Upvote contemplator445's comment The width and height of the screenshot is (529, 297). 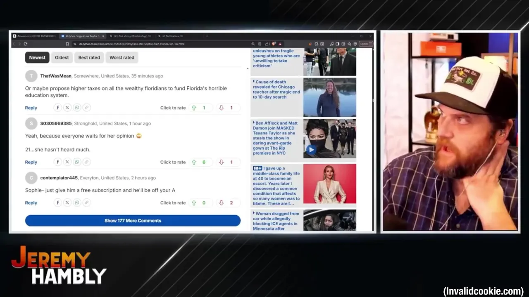[x=194, y=203]
